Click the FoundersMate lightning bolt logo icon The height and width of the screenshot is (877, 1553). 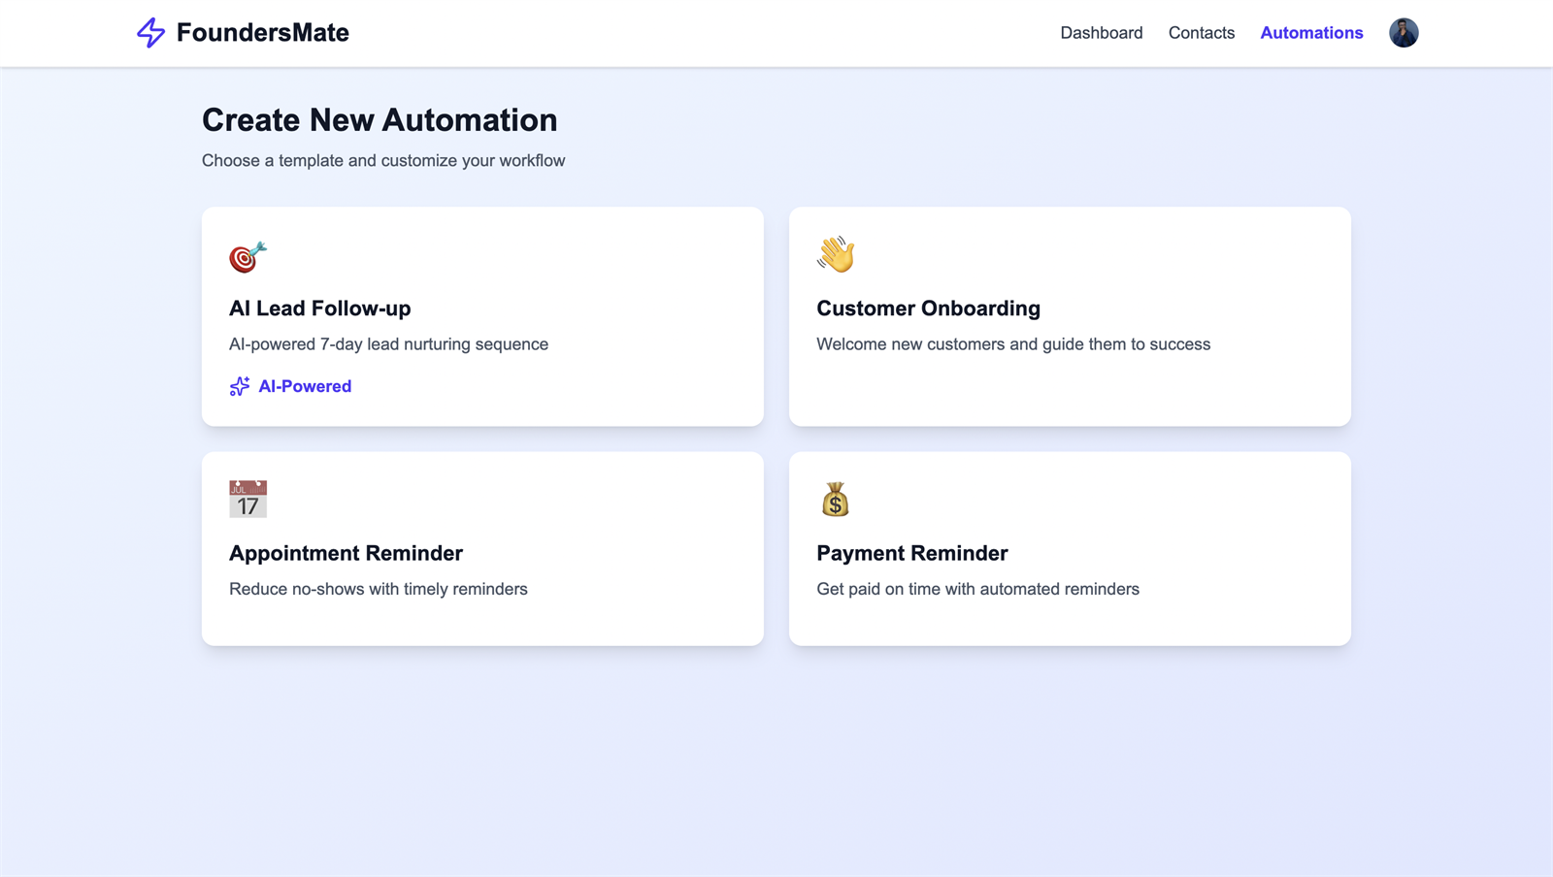[x=150, y=33]
